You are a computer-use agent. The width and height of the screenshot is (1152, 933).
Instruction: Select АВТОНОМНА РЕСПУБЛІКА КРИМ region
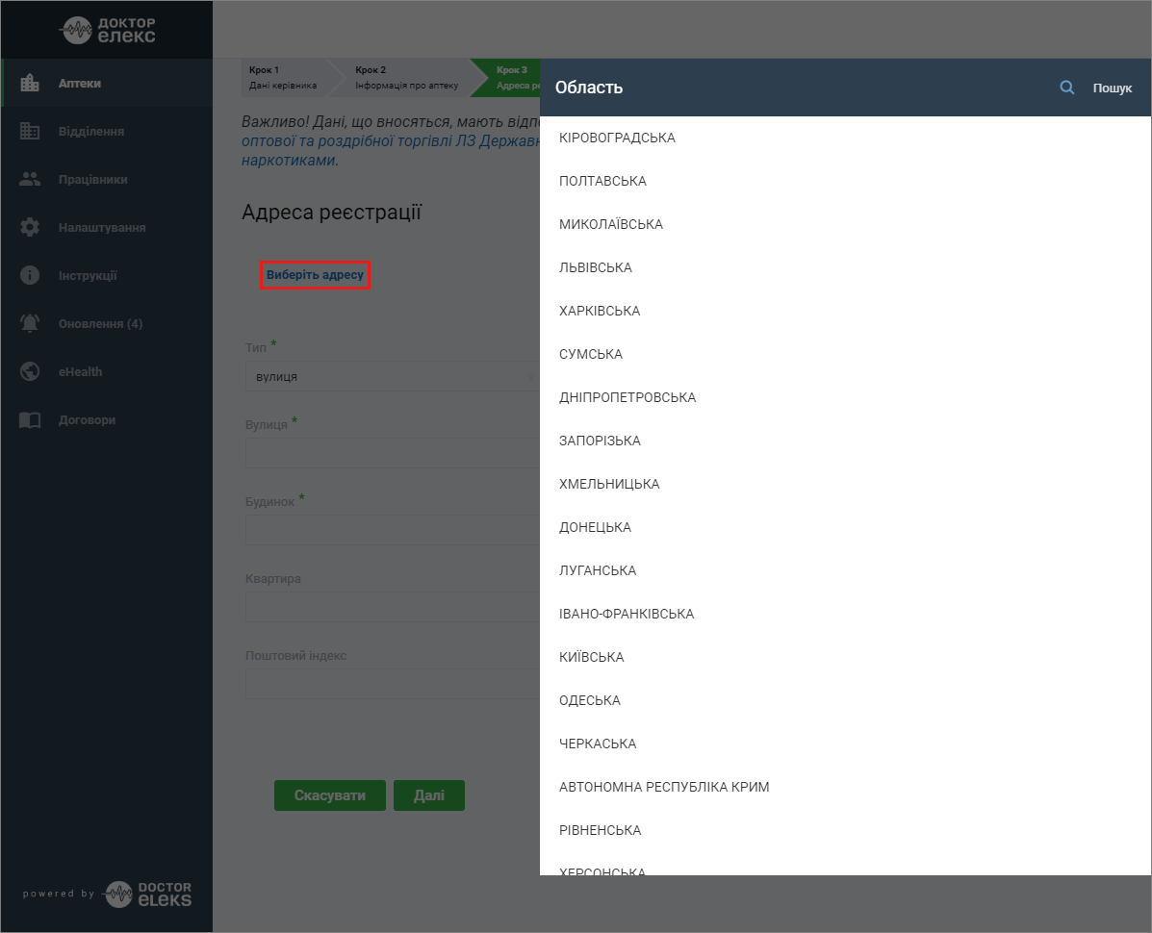845,788
